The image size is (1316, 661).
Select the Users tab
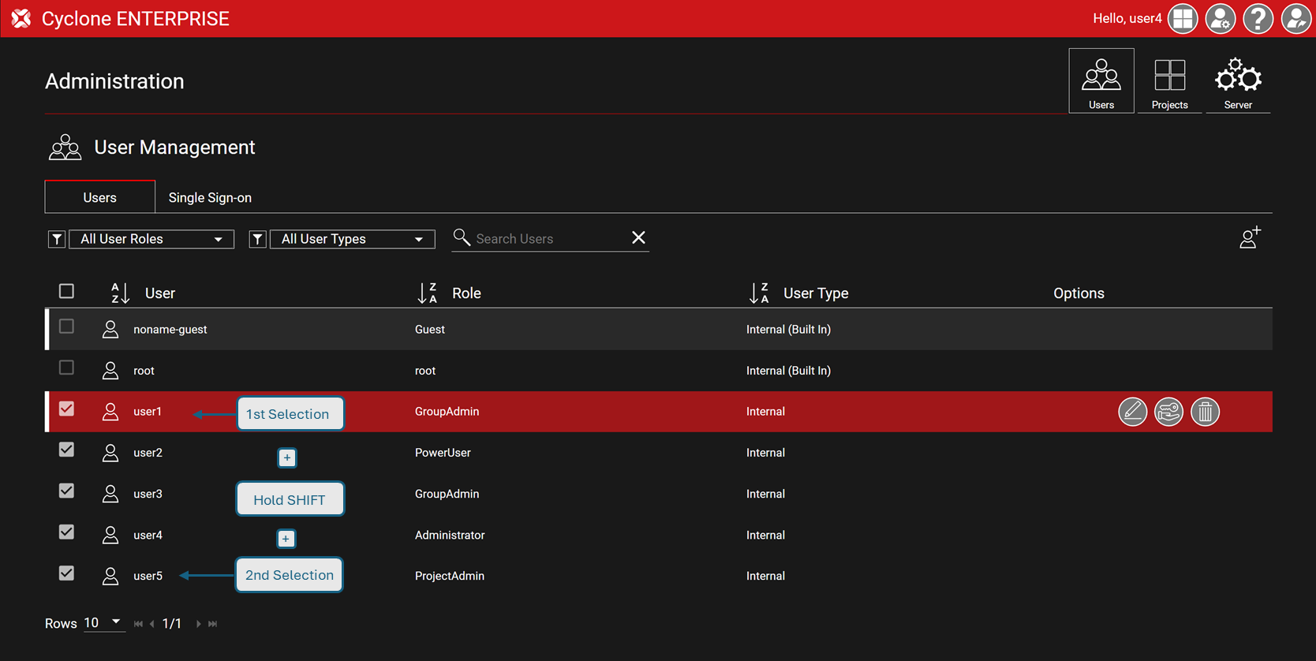pos(100,198)
